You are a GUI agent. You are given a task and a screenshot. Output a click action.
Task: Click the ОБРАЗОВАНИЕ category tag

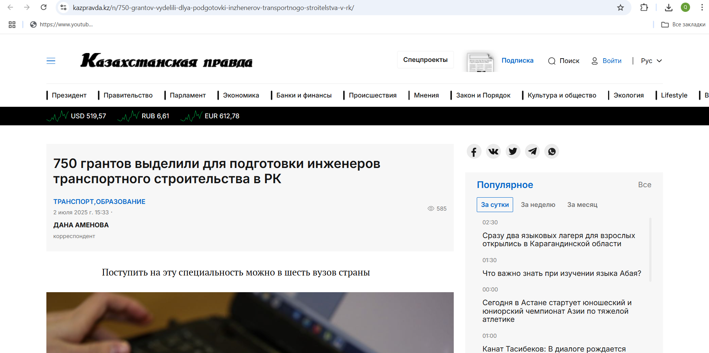tap(121, 202)
